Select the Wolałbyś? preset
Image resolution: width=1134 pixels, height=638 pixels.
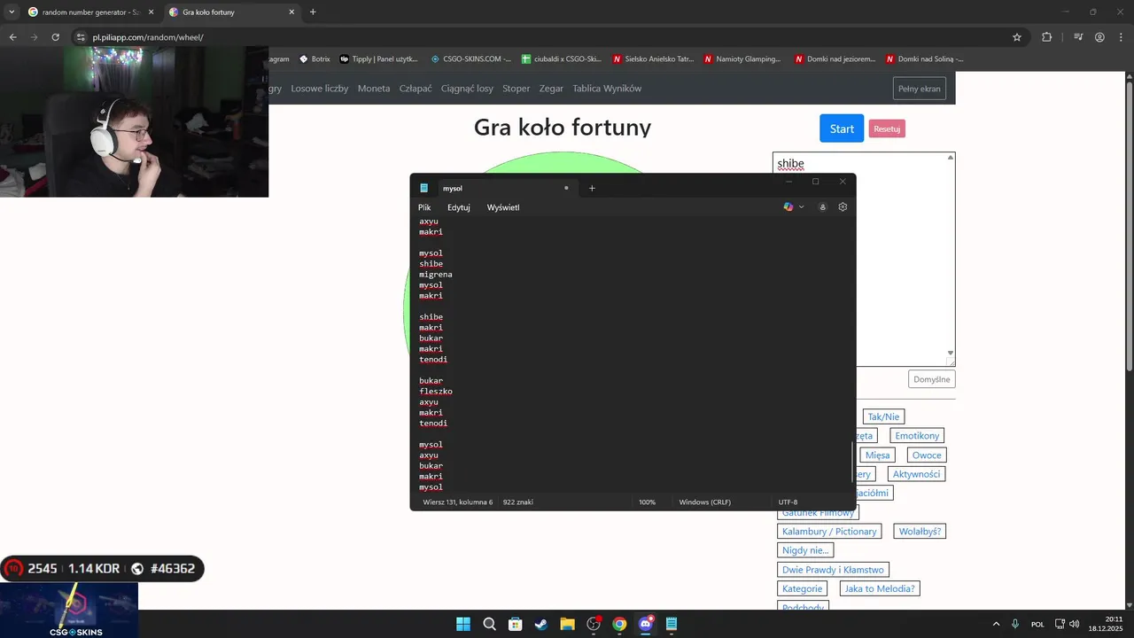point(920,532)
